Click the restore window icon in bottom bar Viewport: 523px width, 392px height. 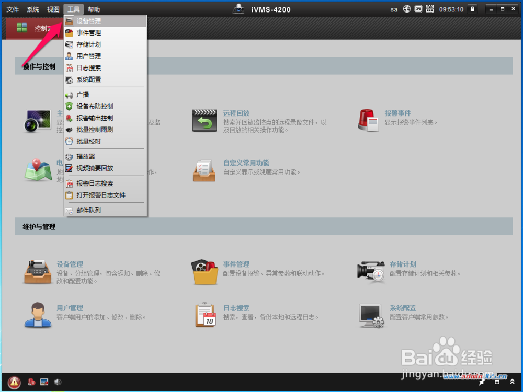point(497,382)
